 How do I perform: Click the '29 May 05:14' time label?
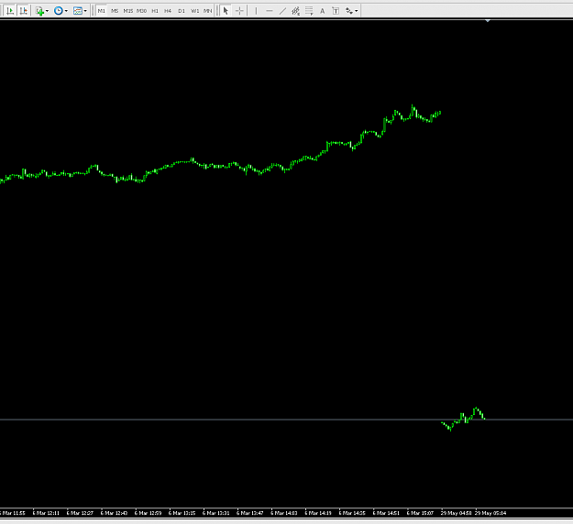pyautogui.click(x=490, y=513)
